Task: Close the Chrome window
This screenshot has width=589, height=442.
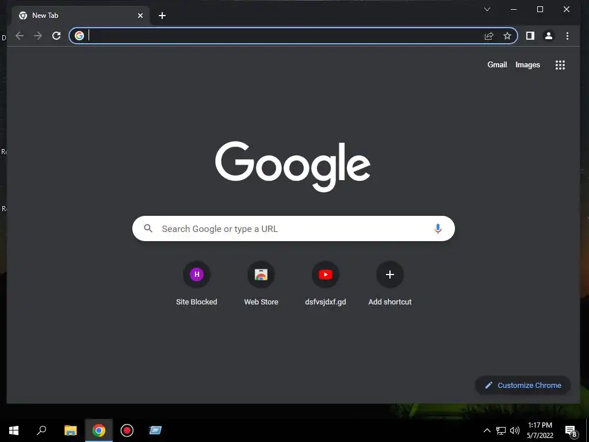Action: click(567, 9)
